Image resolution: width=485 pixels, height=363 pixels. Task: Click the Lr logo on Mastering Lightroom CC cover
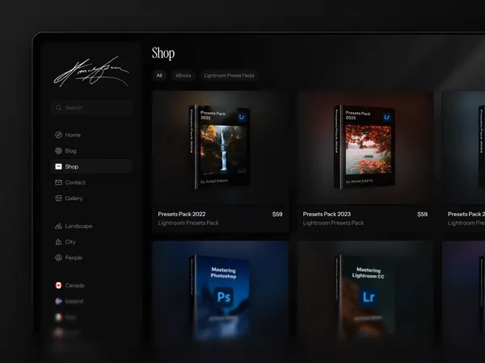[x=369, y=297]
